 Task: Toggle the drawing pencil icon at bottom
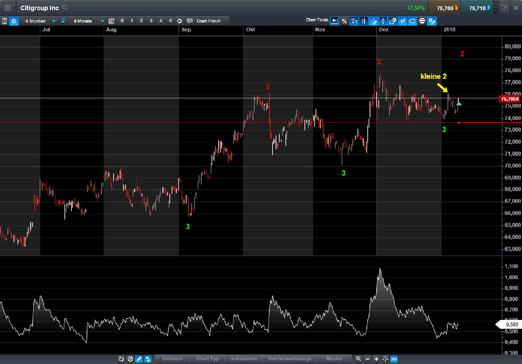point(139,359)
